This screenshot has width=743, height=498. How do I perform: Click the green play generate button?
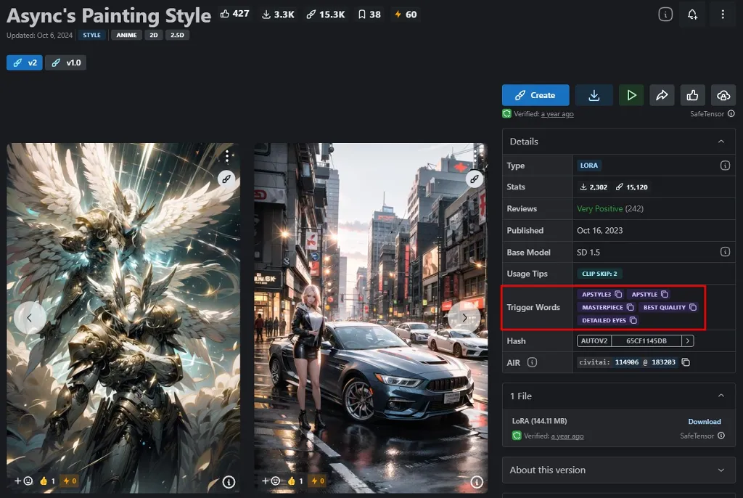click(631, 95)
